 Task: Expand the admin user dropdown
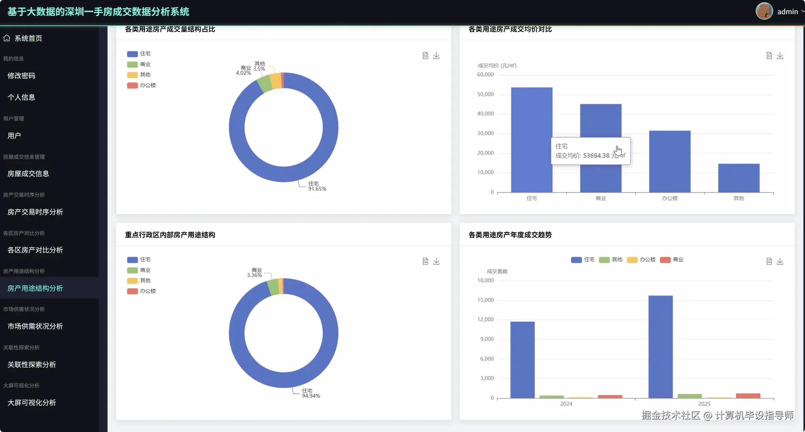click(788, 11)
